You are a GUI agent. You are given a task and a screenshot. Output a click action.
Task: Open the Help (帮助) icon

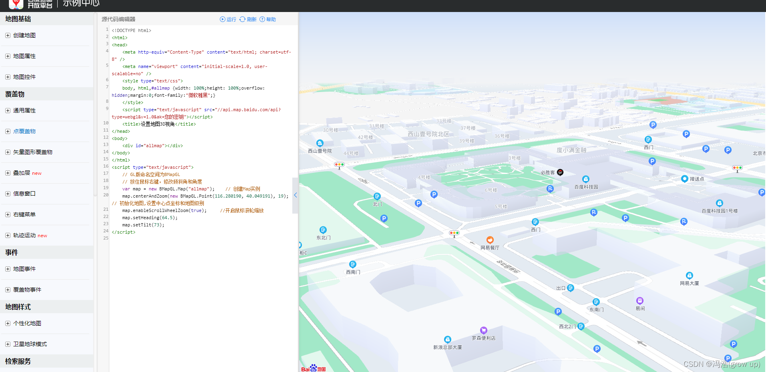pos(262,19)
